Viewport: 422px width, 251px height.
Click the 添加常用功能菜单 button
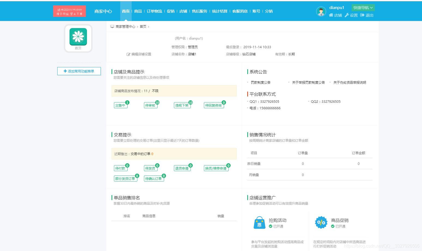[x=79, y=71]
